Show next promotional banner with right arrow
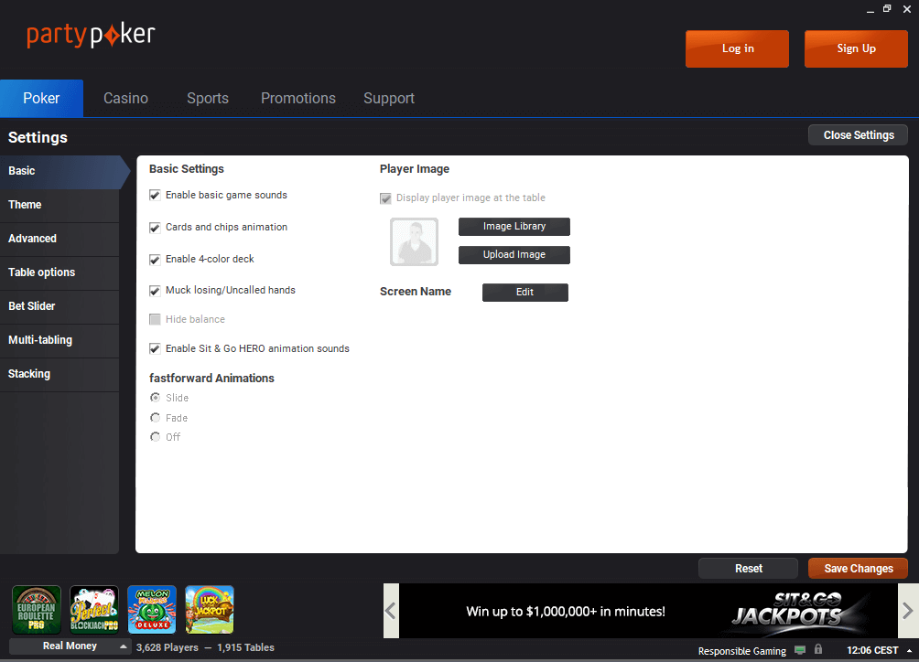This screenshot has height=662, width=919. tap(907, 611)
